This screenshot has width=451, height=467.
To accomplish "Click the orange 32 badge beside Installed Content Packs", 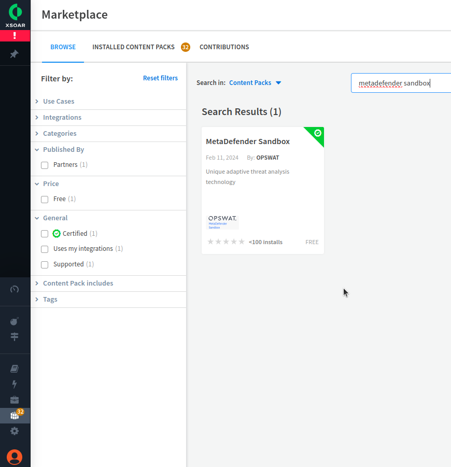I will point(185,47).
